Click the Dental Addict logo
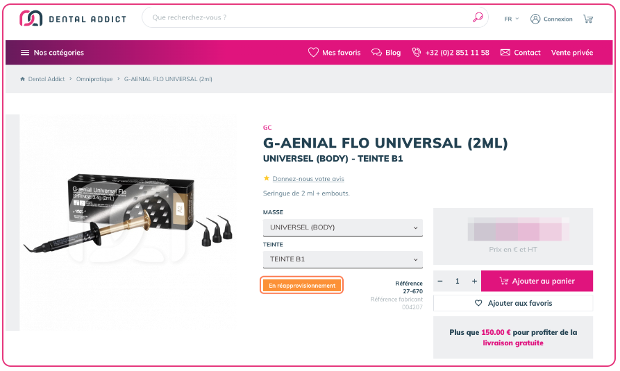 point(73,19)
